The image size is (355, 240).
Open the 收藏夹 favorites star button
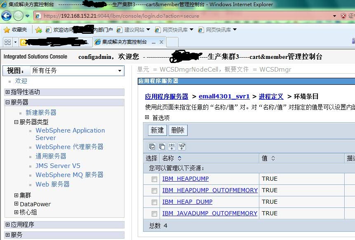pyautogui.click(x=16, y=30)
